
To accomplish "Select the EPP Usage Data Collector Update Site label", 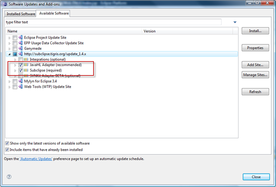I will (x=54, y=43).
